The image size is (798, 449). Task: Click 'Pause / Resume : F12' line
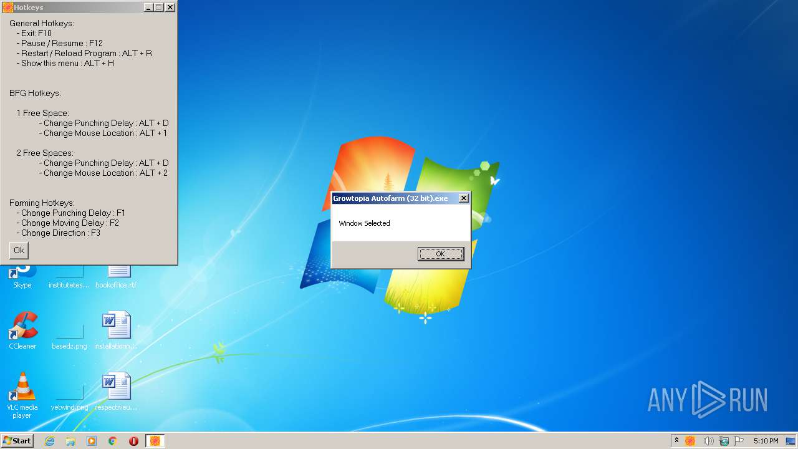[x=60, y=43]
